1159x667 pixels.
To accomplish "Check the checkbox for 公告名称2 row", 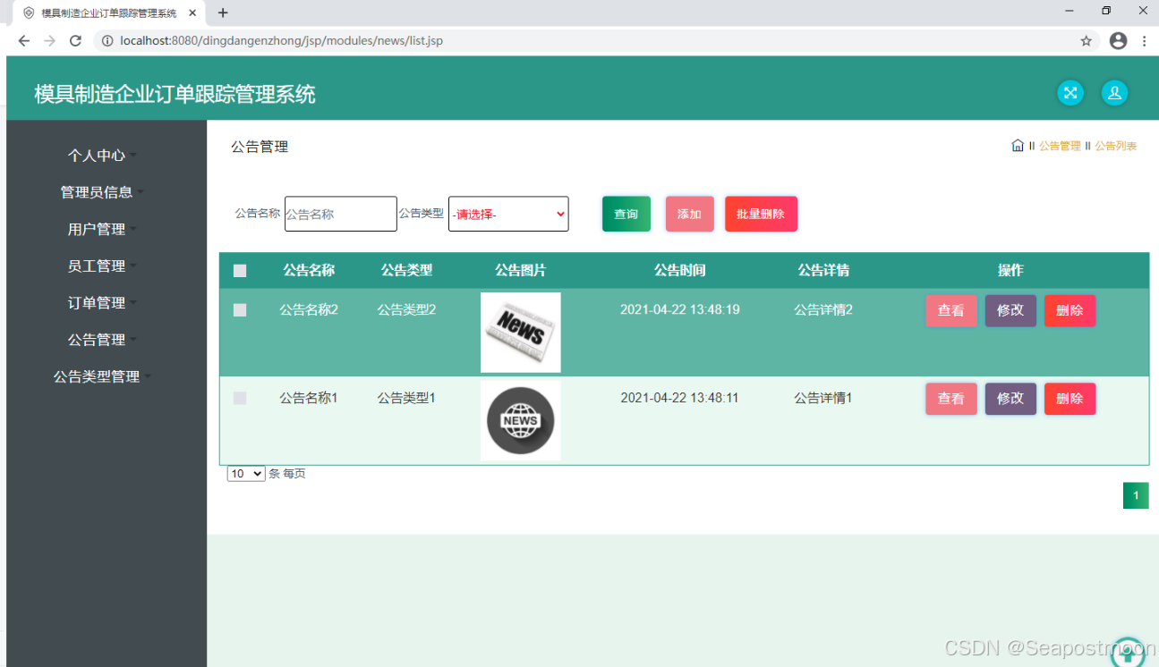I will 239,310.
